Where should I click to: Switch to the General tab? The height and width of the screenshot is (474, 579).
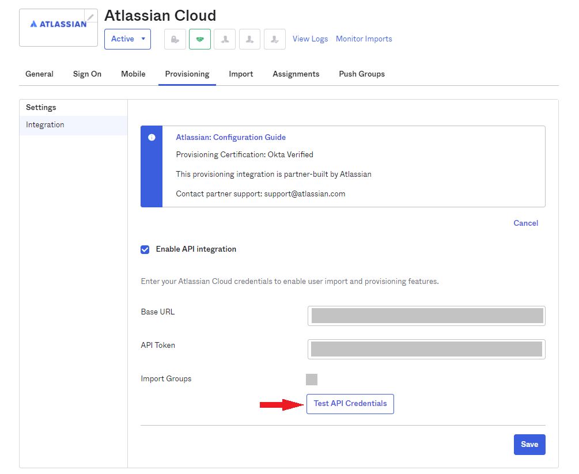[x=39, y=74]
